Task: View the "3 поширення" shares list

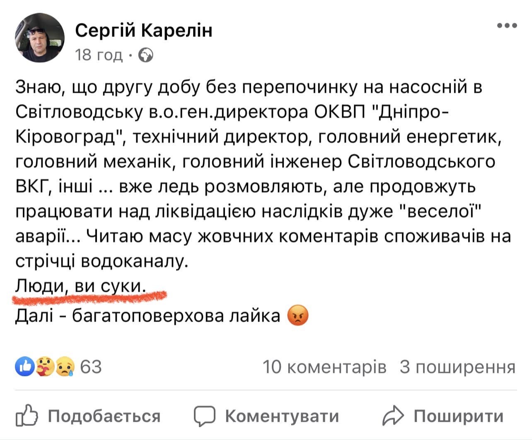Action: [x=457, y=367]
